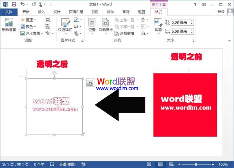Viewport: 234px width, 168px height.
Task: Click the Layout Options icon beside the picture
Action: (x=90, y=83)
